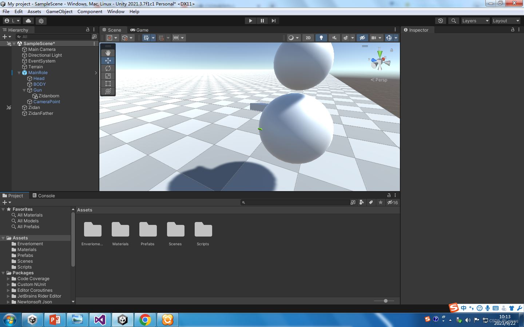Open the account dropdown
Image resolution: width=524 pixels, height=327 pixels.
point(12,21)
